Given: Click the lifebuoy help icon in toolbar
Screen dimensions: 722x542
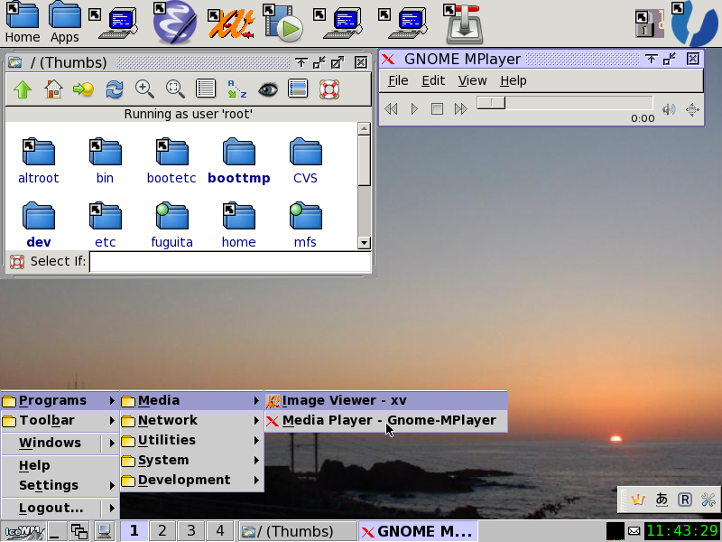Looking at the screenshot, I should (329, 89).
